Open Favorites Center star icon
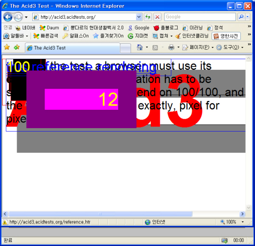The image size is (255, 246). pos(7,47)
